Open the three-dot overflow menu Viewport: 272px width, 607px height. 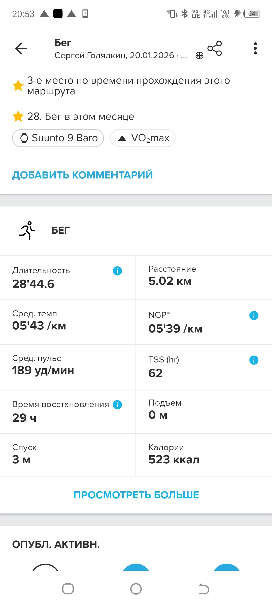(255, 48)
